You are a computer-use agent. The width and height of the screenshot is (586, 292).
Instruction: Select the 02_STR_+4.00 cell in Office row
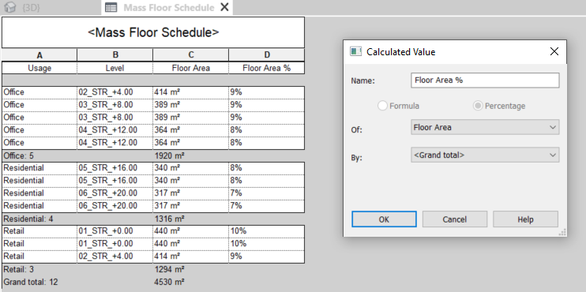pyautogui.click(x=115, y=92)
